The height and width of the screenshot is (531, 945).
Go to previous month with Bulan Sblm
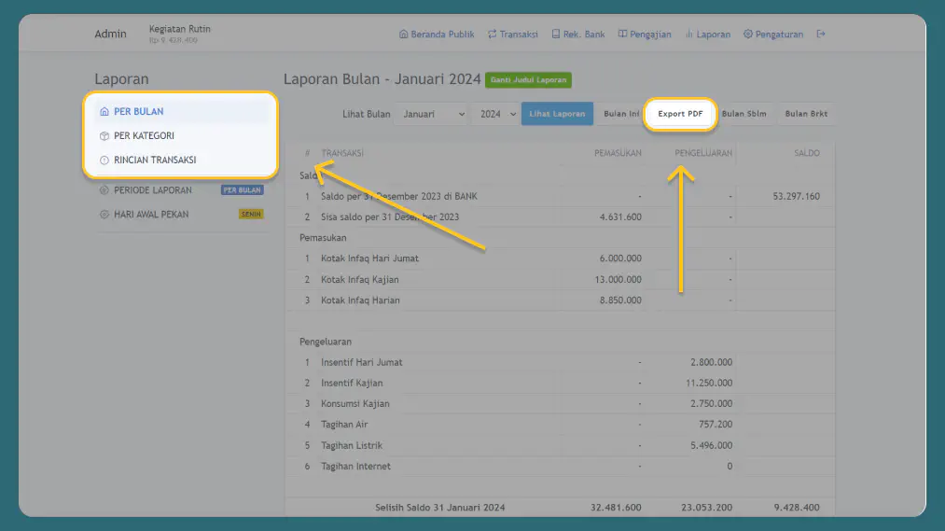[743, 114]
